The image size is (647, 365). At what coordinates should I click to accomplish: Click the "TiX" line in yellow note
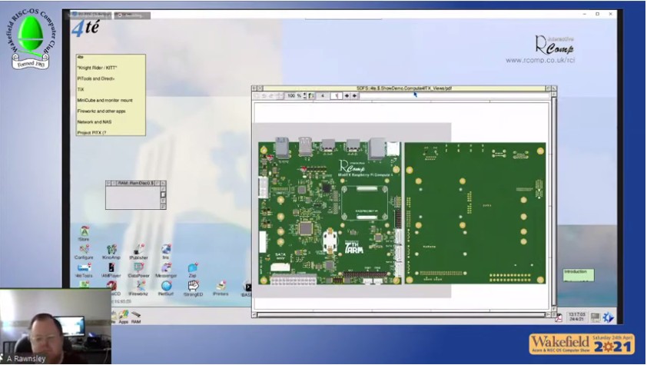click(81, 89)
